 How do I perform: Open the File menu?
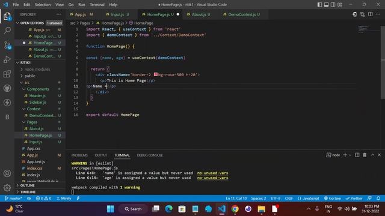pyautogui.click(x=16, y=5)
